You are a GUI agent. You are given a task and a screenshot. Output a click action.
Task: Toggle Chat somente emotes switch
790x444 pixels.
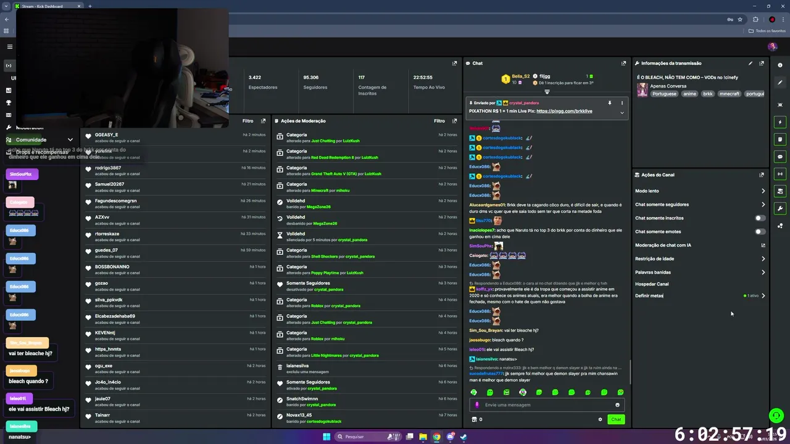pyautogui.click(x=760, y=231)
